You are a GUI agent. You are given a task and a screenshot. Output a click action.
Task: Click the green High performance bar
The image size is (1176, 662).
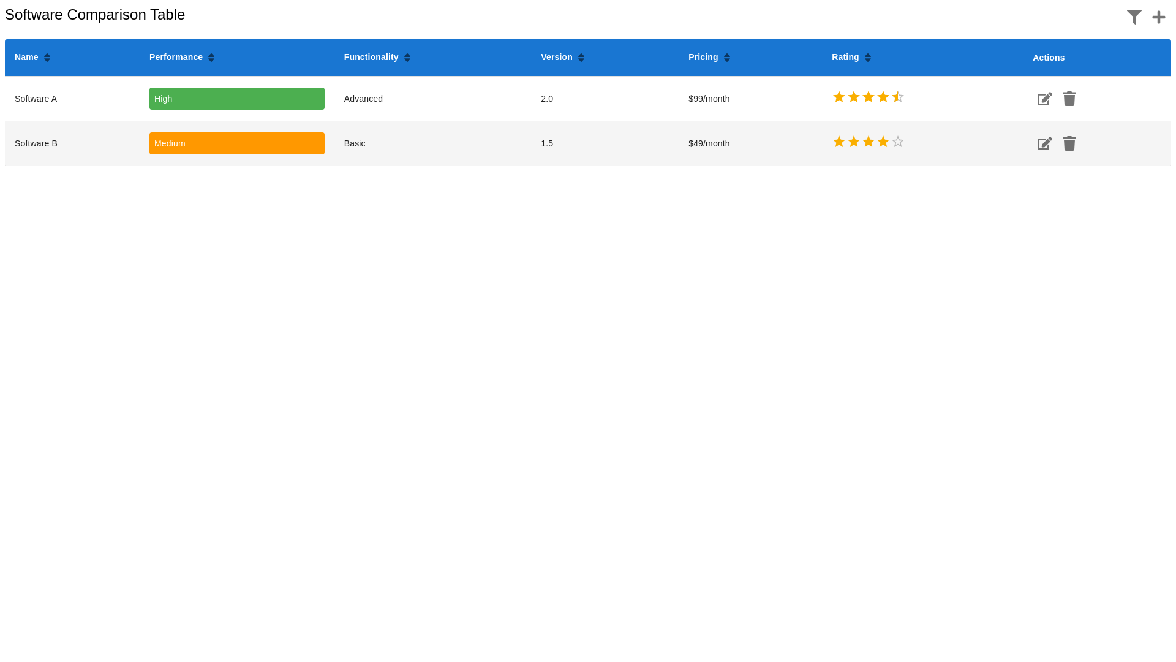[x=237, y=99]
